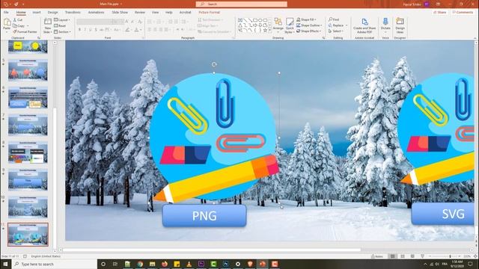Toggle text Shadow formatting
Viewport: 479px width, 269px height.
click(x=96, y=30)
